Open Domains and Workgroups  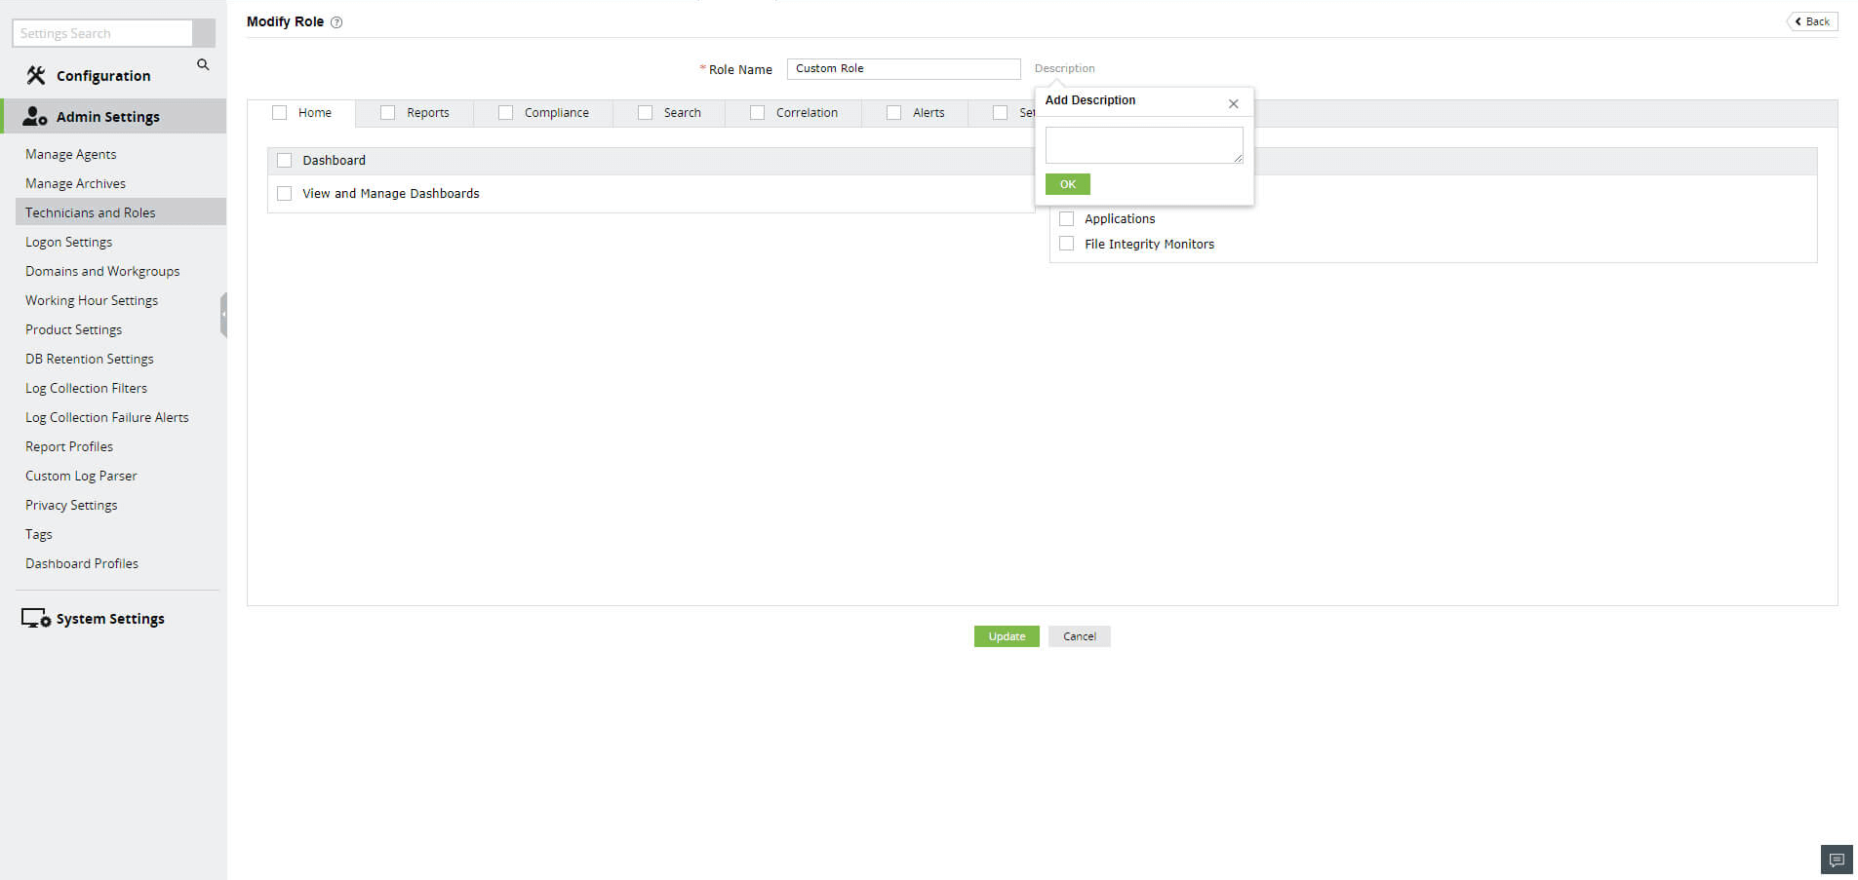pyautogui.click(x=102, y=271)
